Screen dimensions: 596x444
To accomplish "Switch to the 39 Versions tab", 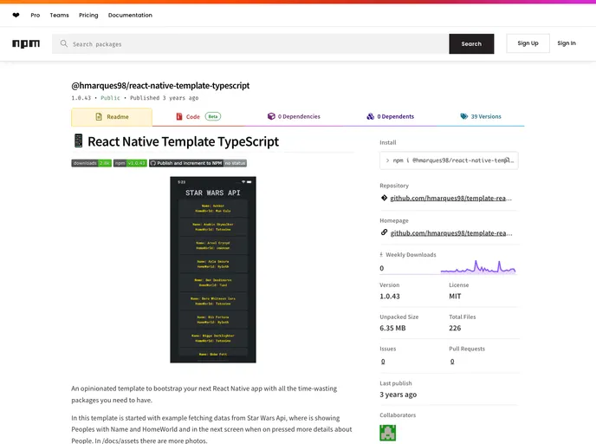I will 481,116.
